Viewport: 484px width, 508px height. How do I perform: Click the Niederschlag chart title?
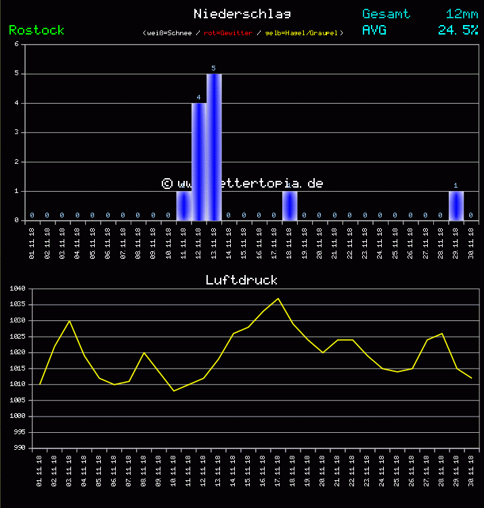tap(242, 14)
